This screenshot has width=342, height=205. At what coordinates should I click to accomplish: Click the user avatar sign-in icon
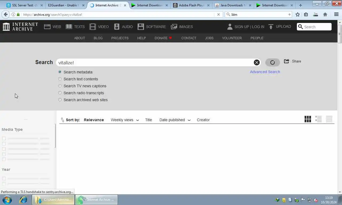(x=230, y=27)
